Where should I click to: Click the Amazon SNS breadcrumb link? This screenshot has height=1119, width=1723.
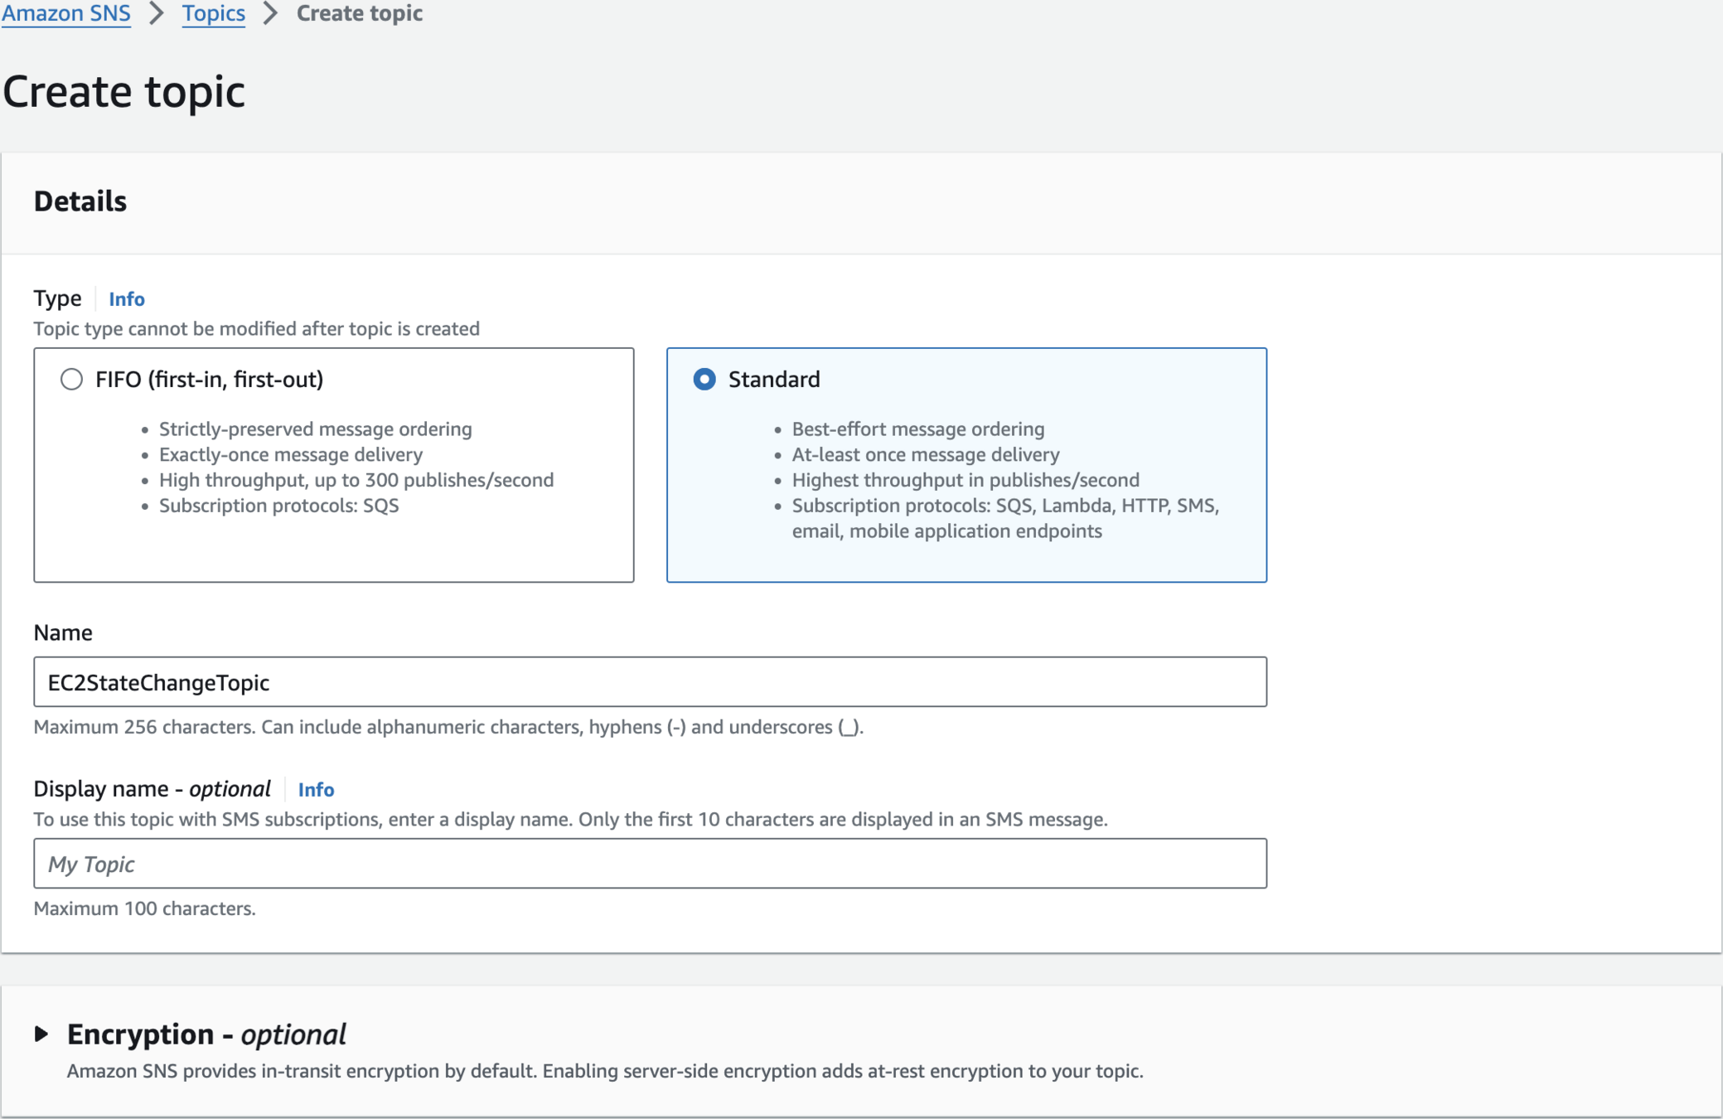[66, 13]
